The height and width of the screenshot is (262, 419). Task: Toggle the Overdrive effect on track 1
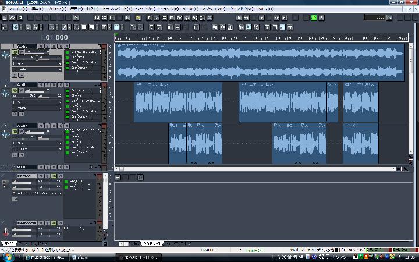point(68,57)
